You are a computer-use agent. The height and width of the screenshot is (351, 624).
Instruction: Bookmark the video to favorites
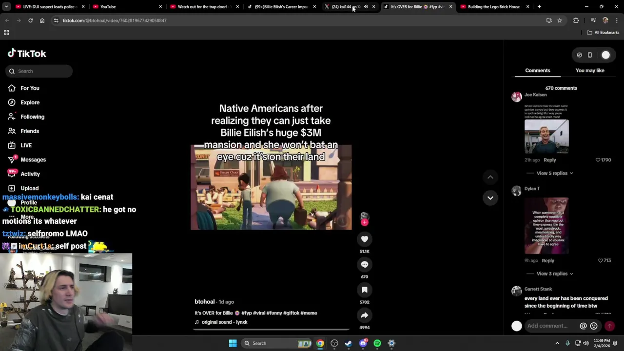[364, 290]
